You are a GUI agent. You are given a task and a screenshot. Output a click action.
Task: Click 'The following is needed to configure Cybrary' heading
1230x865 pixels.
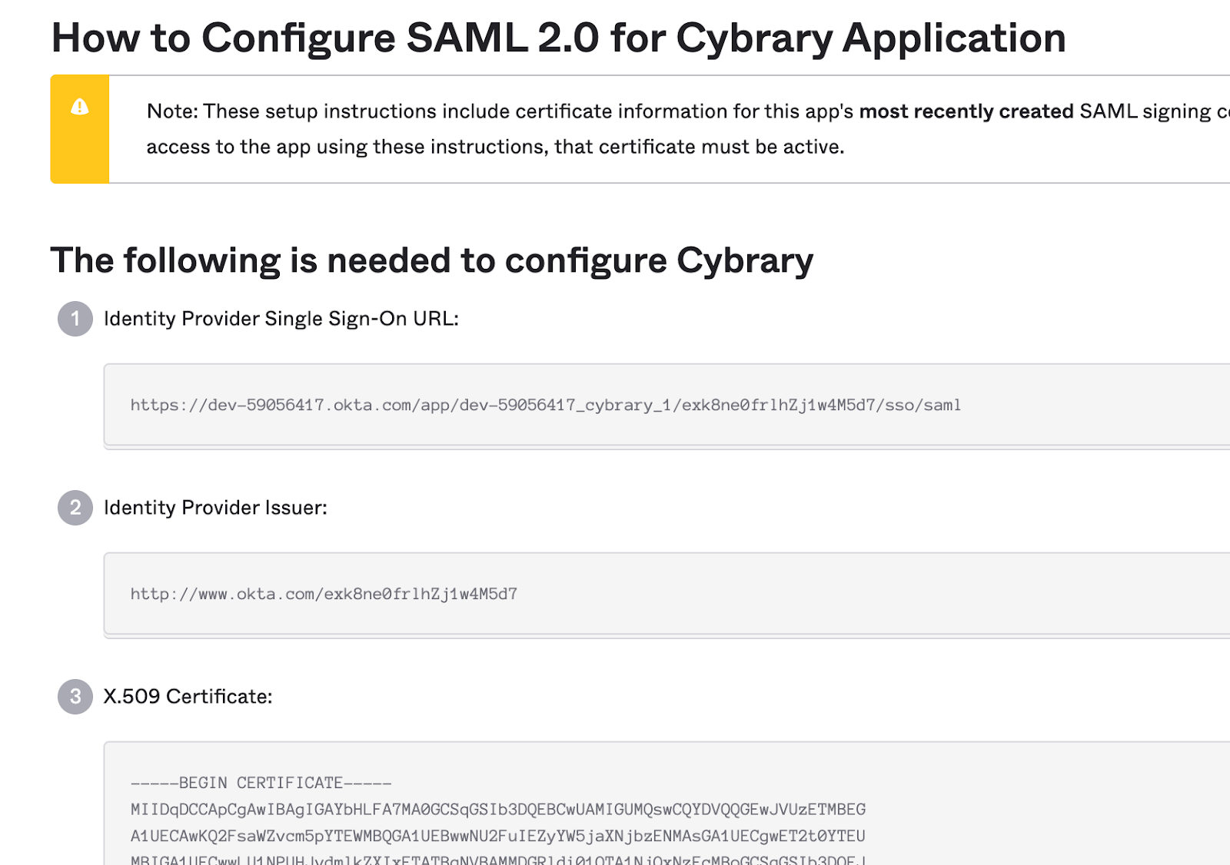click(x=432, y=260)
